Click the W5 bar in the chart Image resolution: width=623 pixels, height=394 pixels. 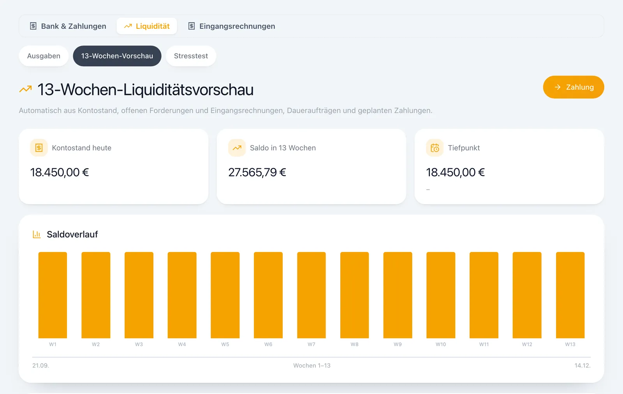coord(225,295)
